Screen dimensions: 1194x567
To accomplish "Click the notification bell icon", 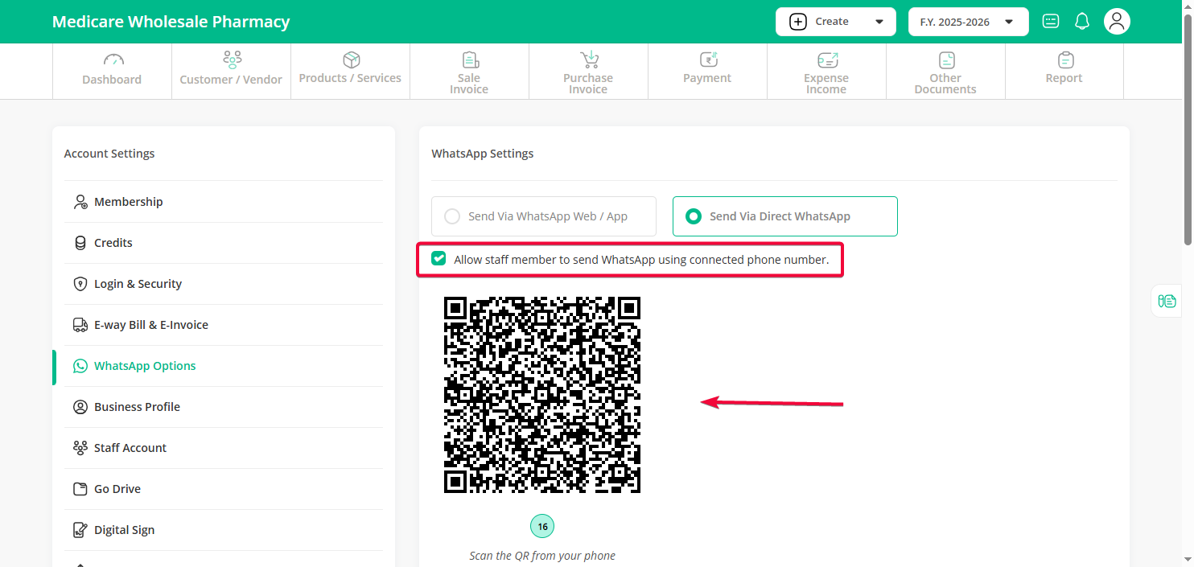I will (1082, 22).
